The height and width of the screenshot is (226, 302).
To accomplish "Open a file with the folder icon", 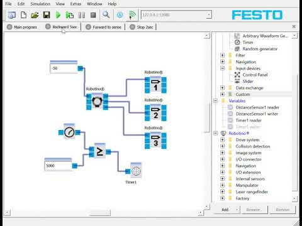I will click(35, 15).
